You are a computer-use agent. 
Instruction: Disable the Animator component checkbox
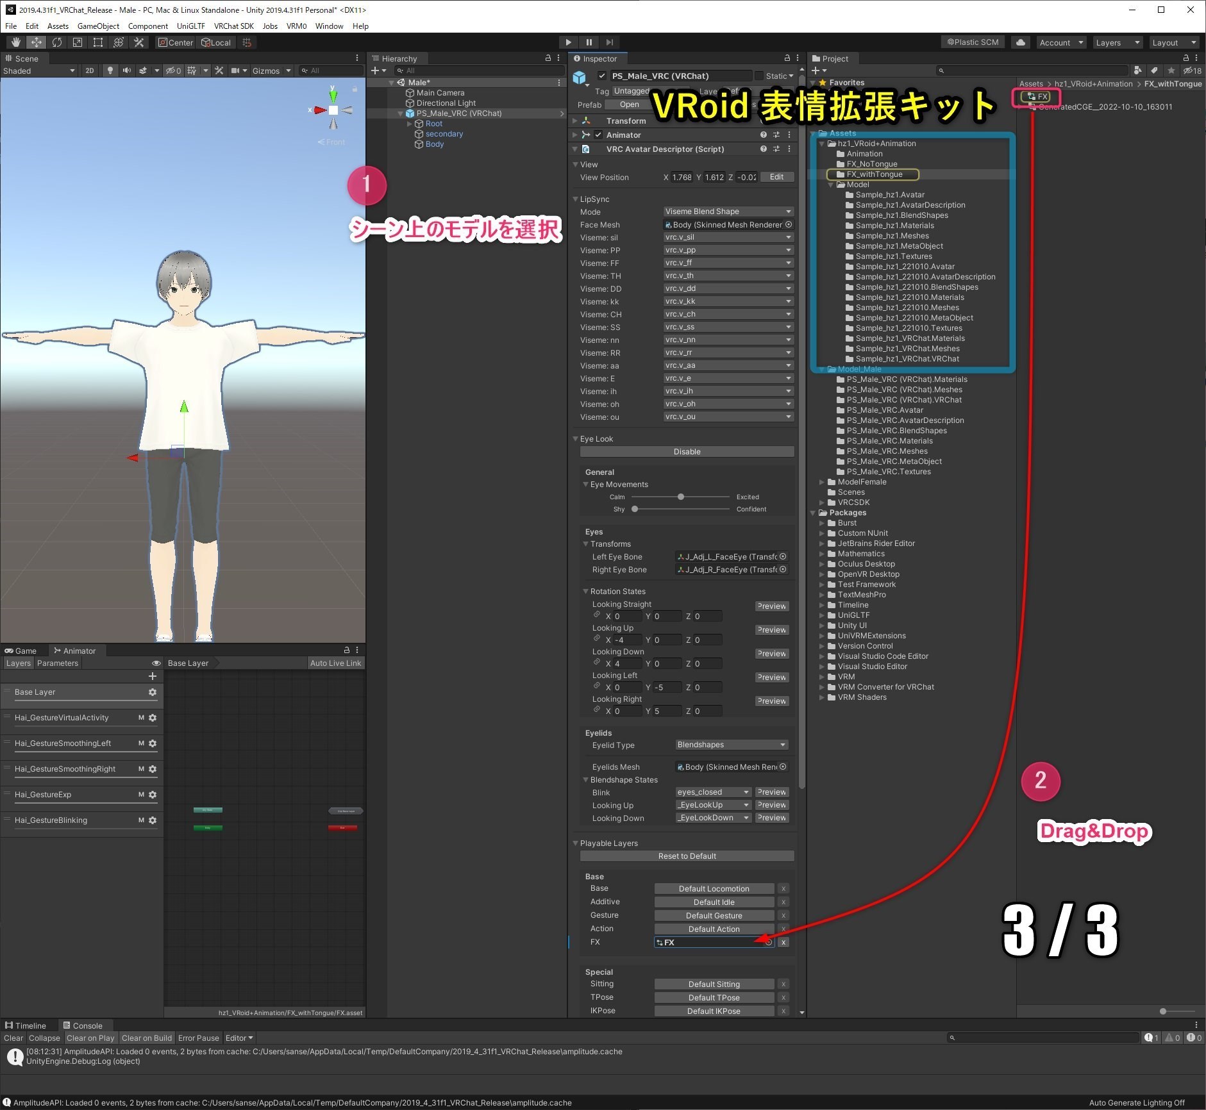tap(599, 135)
